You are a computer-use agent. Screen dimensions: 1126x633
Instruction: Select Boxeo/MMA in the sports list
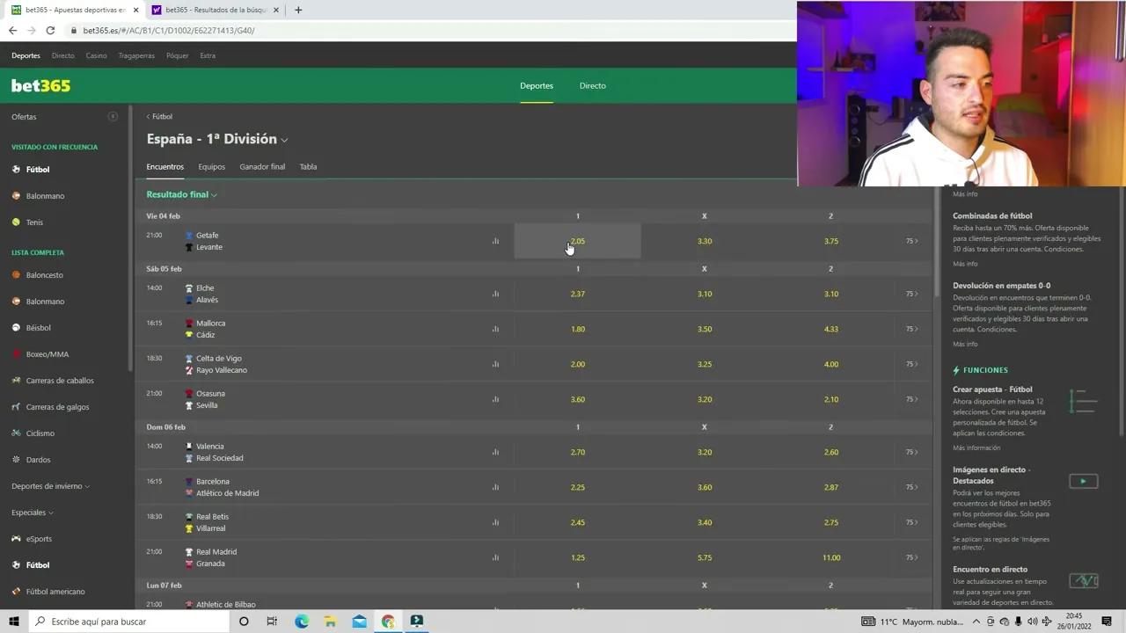tap(48, 353)
